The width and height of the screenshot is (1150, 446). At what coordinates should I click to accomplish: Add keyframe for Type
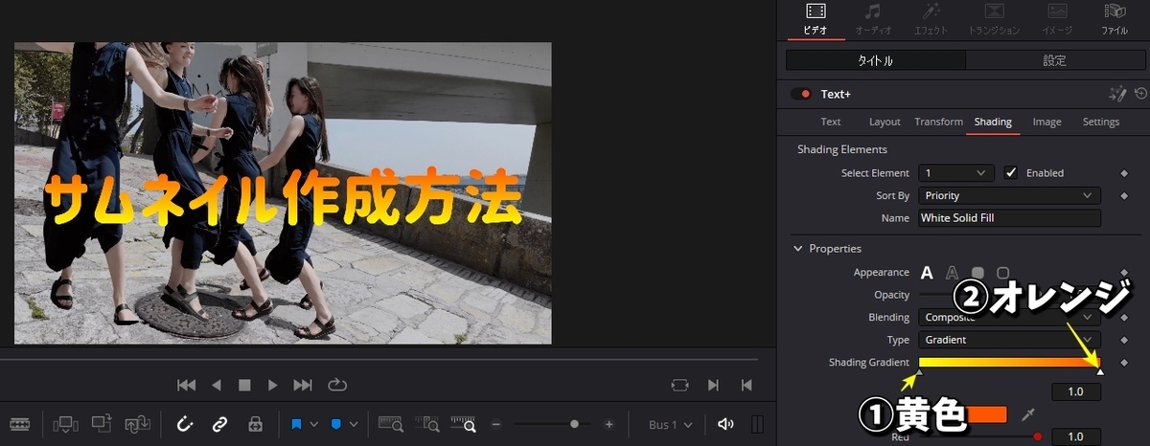tap(1124, 340)
